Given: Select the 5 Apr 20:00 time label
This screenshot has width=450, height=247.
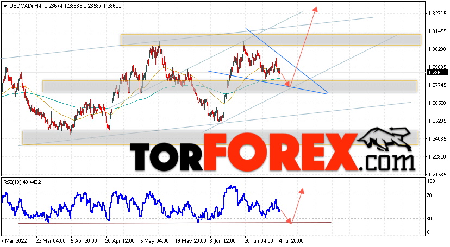Looking at the screenshot, I should click(x=84, y=240).
